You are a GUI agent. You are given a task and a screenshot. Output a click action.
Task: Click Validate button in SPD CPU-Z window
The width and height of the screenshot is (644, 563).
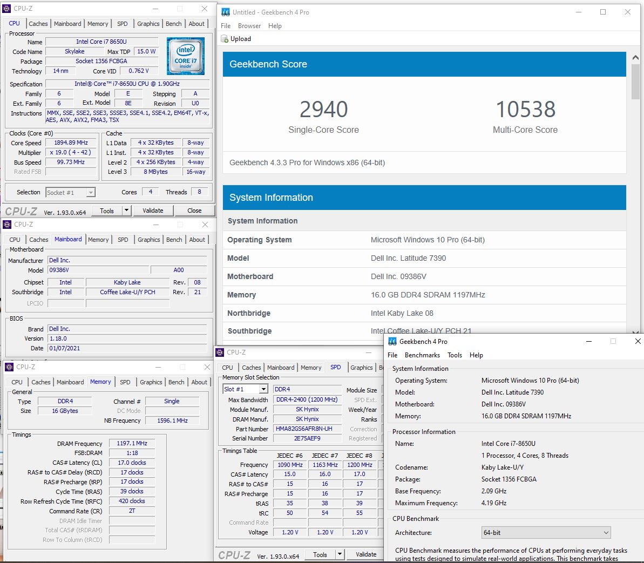point(365,554)
